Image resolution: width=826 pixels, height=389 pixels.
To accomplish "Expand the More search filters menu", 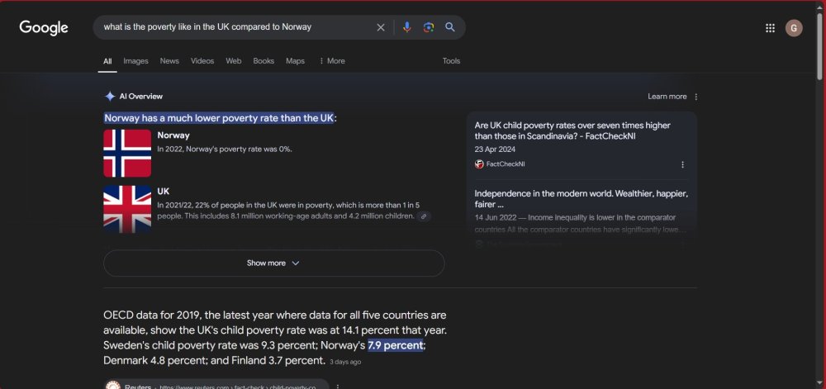I will 332,61.
